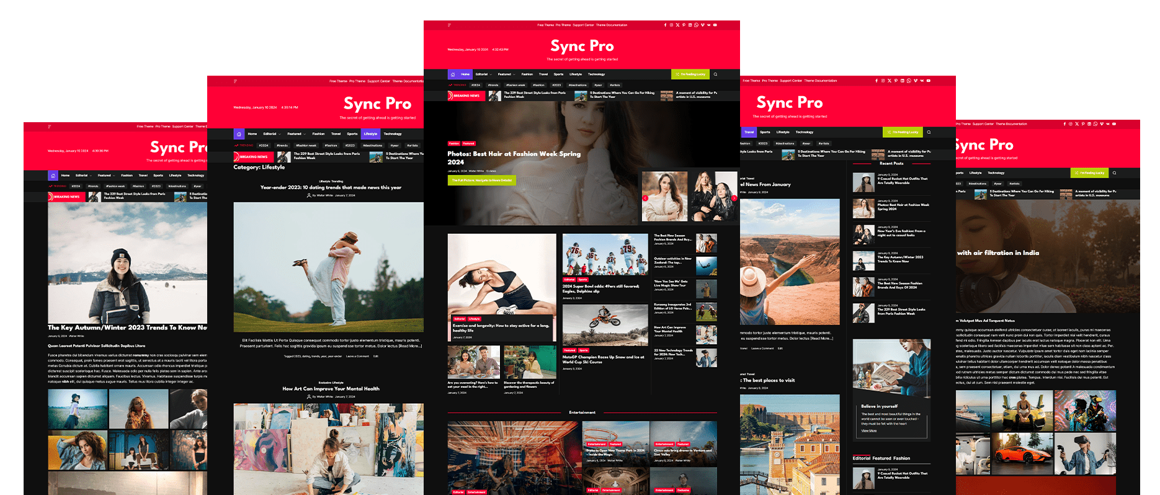
Task: Open The Key Autumn/Winter 2023 Trends headline
Action: coord(127,328)
